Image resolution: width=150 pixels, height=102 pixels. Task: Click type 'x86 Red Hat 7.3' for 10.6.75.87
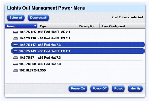pyautogui.click(x=49, y=58)
